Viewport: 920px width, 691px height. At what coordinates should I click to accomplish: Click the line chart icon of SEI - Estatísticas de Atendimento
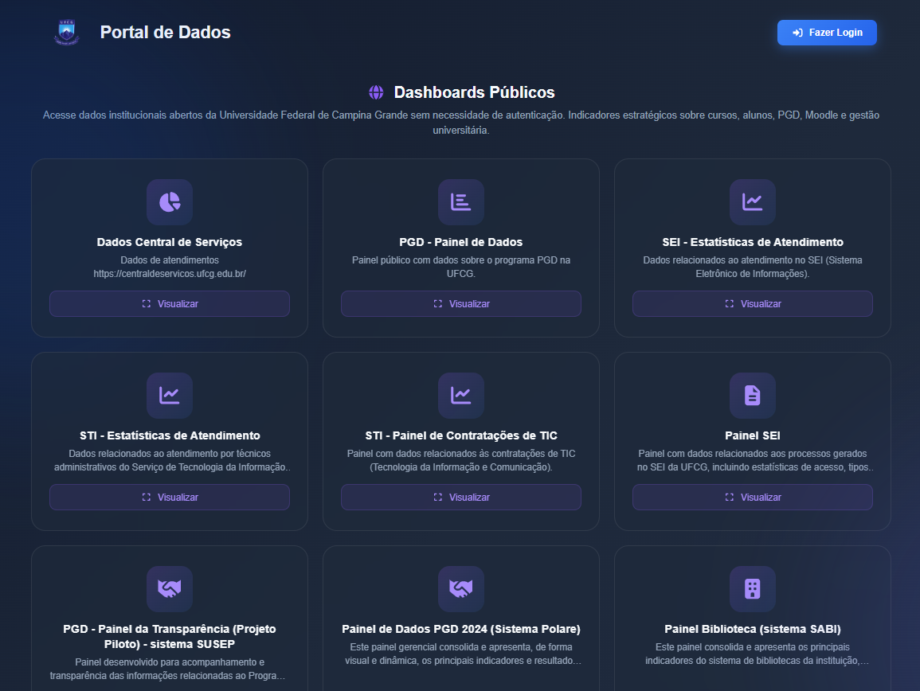pos(752,201)
